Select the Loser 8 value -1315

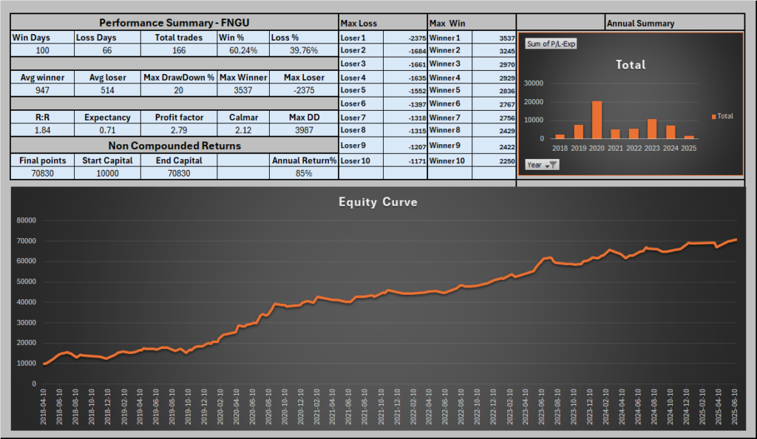point(405,131)
